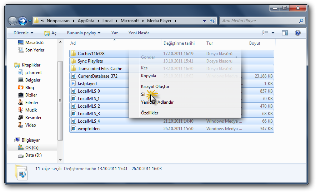Expand the arrow after Media Player in path
This screenshot has width=316, height=192.
tap(176, 21)
